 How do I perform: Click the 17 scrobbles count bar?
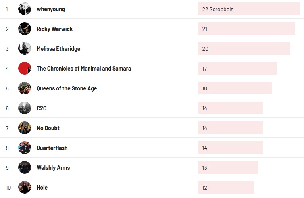[x=237, y=68]
